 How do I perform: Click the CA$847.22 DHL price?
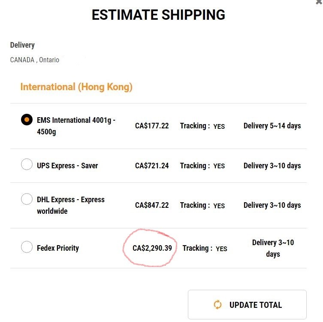click(152, 205)
